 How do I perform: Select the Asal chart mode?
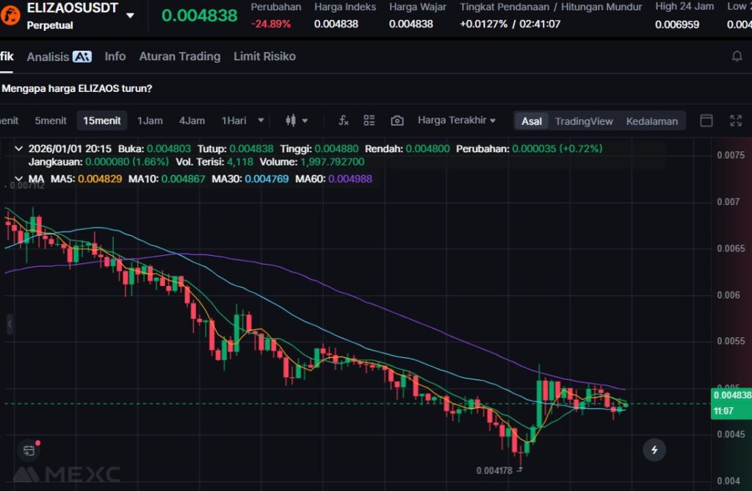tap(532, 121)
